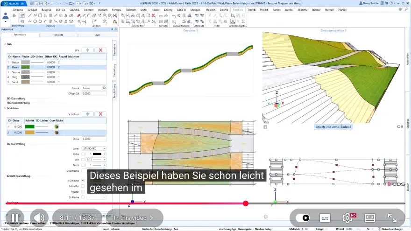The height and width of the screenshot is (231, 411).
Task: Toggle the Stift checkbox
Action: [83, 160]
